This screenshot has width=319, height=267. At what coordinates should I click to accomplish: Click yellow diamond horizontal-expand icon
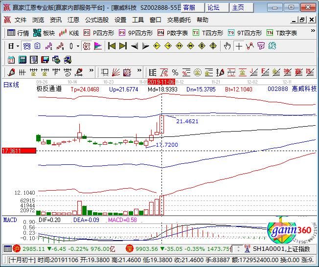(179, 46)
